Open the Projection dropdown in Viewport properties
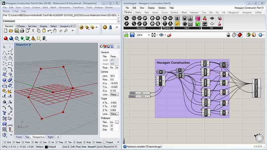Screen dimensions: 267x150 point(117,68)
